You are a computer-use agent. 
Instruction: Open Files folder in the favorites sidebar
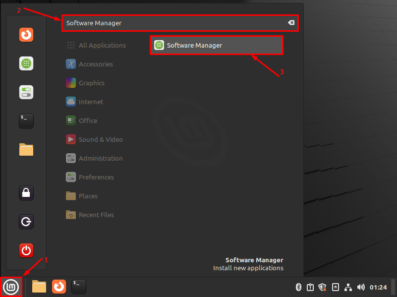26,149
